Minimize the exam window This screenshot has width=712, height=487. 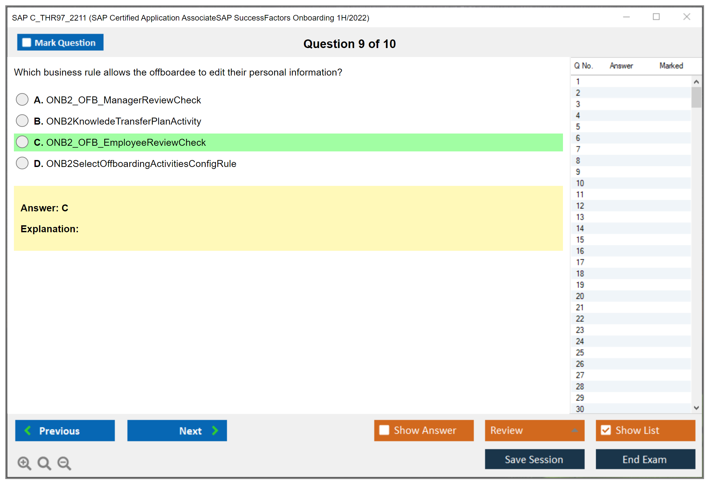[626, 17]
